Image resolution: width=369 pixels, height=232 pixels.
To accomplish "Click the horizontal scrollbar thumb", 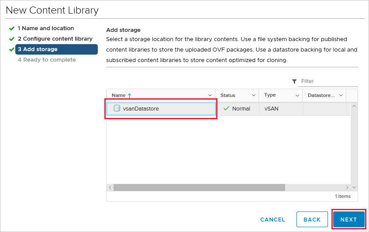I will [199, 187].
